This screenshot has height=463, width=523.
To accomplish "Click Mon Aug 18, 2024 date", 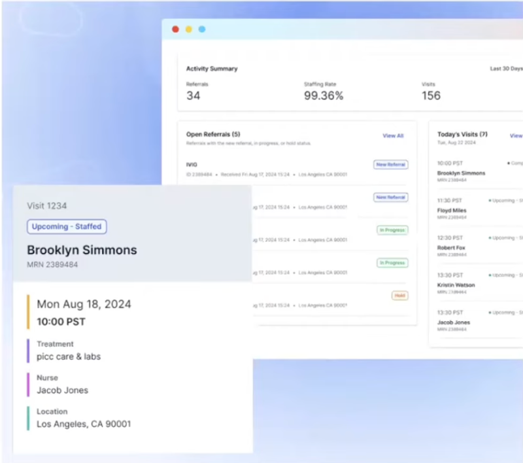I will point(84,304).
